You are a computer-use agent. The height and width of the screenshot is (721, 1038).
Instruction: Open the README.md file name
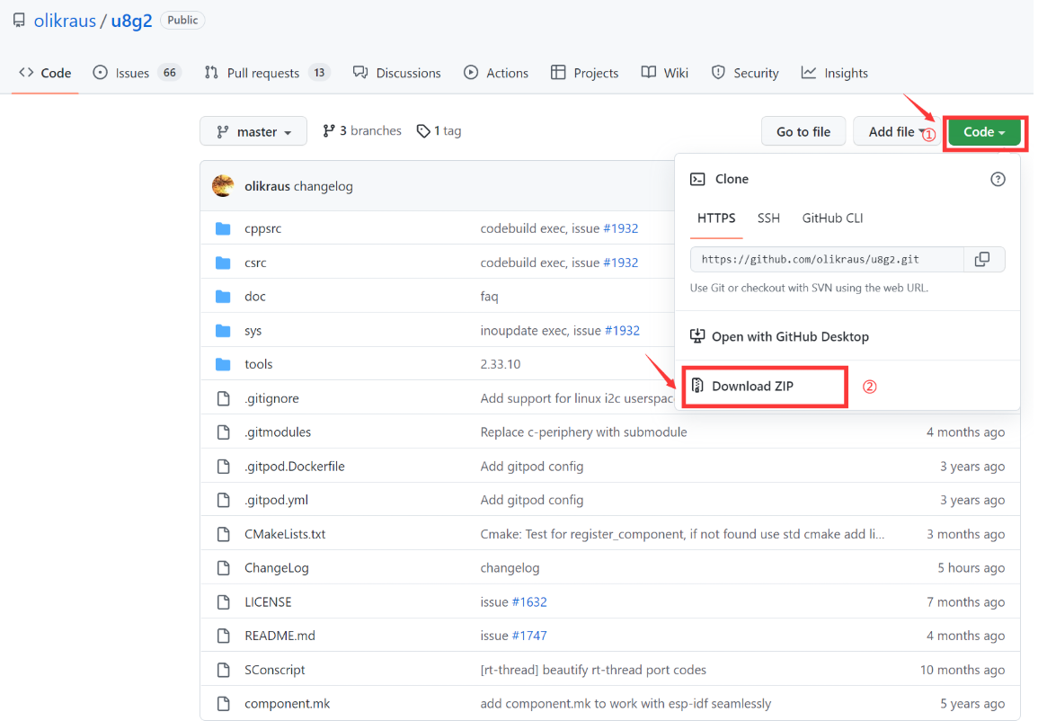coord(279,636)
